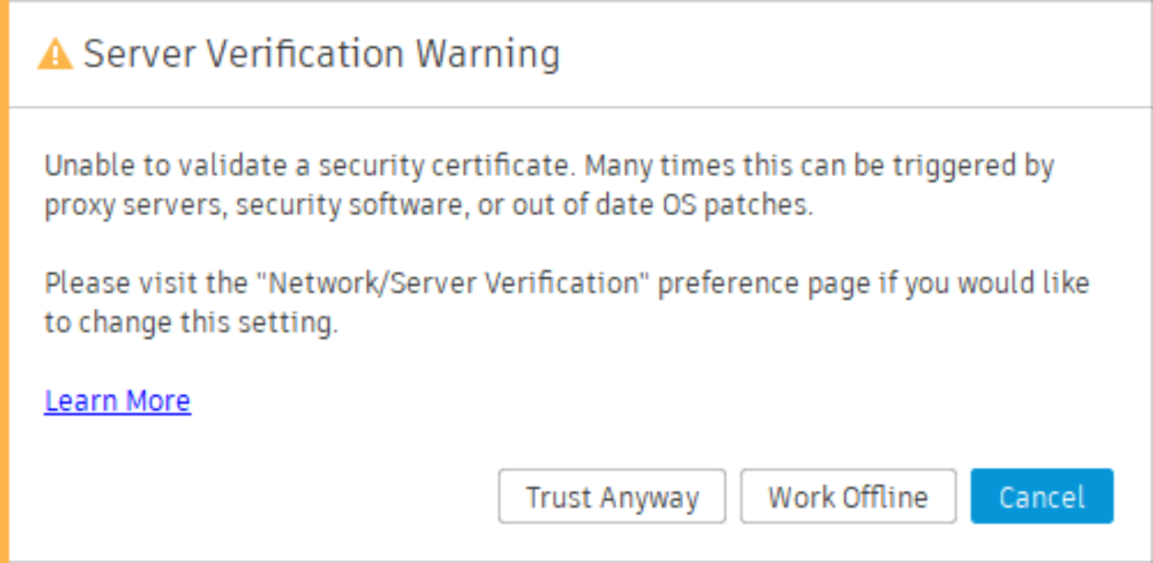Click the "Many times this can be triggered by" text
The width and height of the screenshot is (1153, 563).
820,167
